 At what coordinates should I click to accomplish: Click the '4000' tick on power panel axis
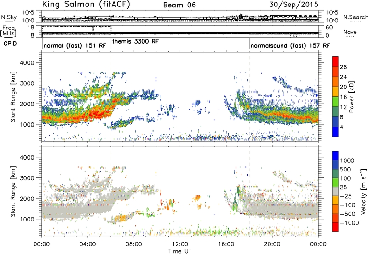(x=27, y=63)
